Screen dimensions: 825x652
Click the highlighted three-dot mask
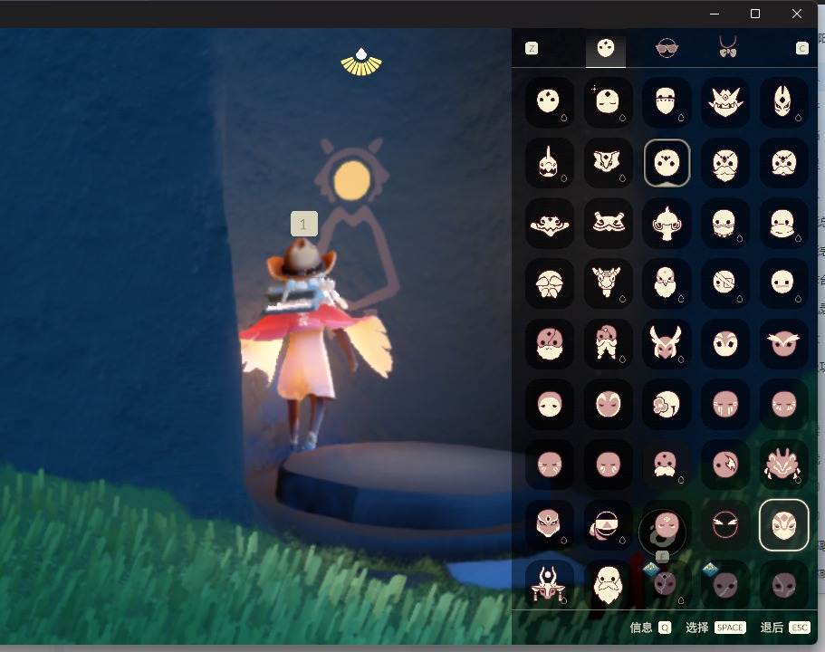click(x=667, y=163)
